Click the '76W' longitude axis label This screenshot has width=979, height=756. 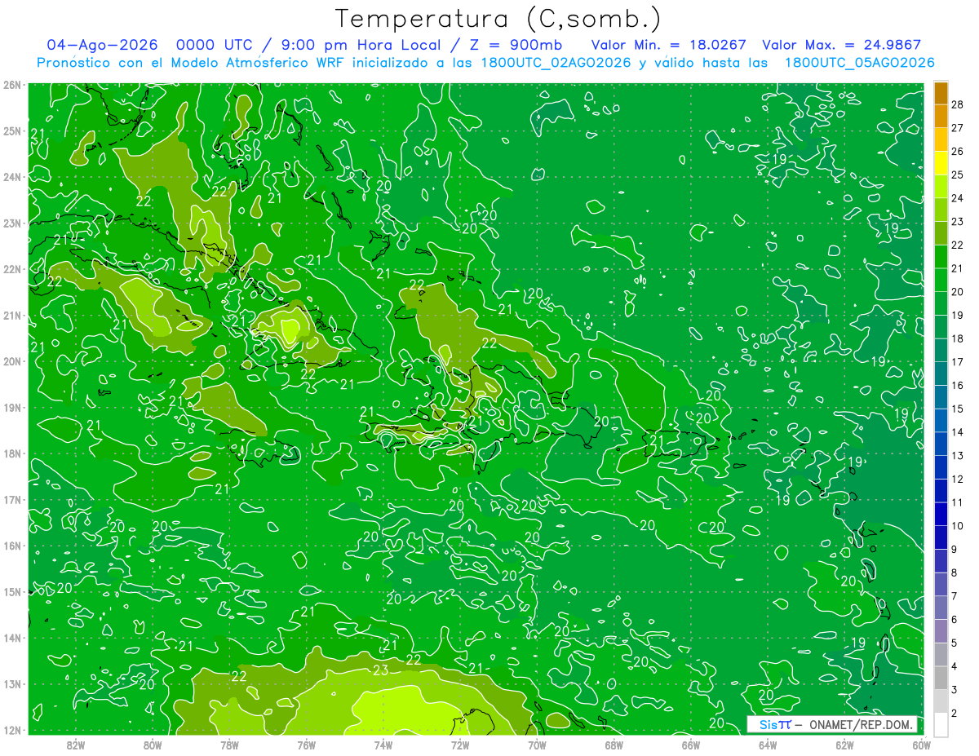pos(306,745)
